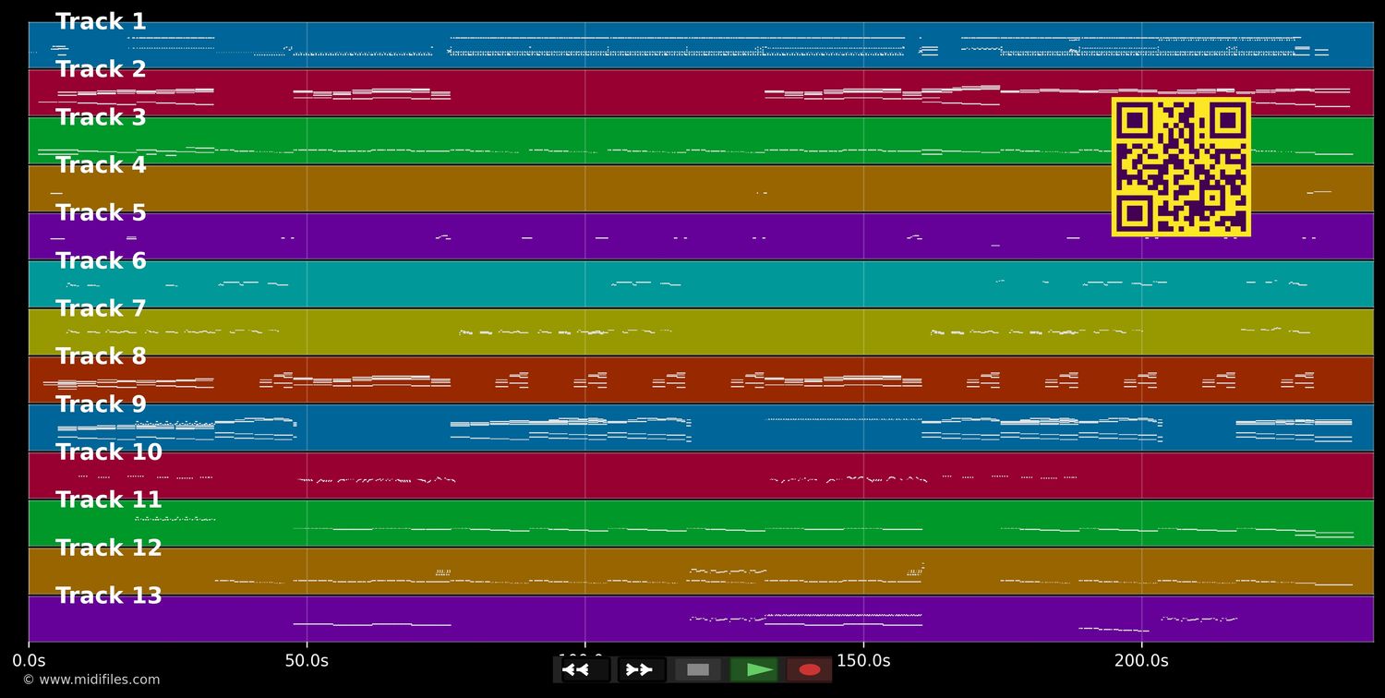The image size is (1385, 698).
Task: Start recording with the red record button
Action: pos(810,669)
